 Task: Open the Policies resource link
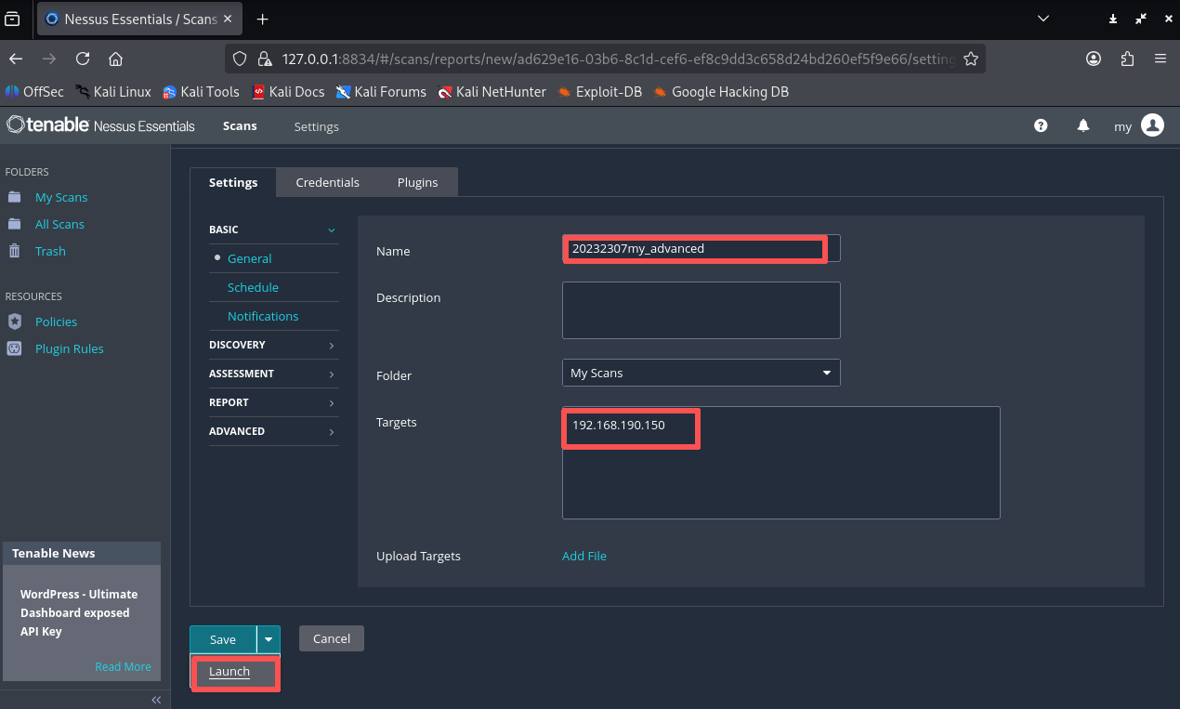[x=56, y=322]
